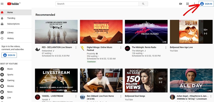This screenshot has width=214, height=102.
Task: Click the Fundraiser badge
Action: pos(92,62)
